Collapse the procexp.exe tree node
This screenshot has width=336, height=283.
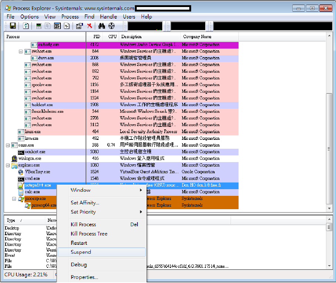pos(14,199)
